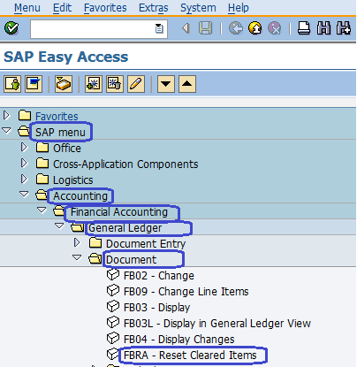Click the Cancel icon with X
This screenshot has height=367, width=357.
coord(274,28)
